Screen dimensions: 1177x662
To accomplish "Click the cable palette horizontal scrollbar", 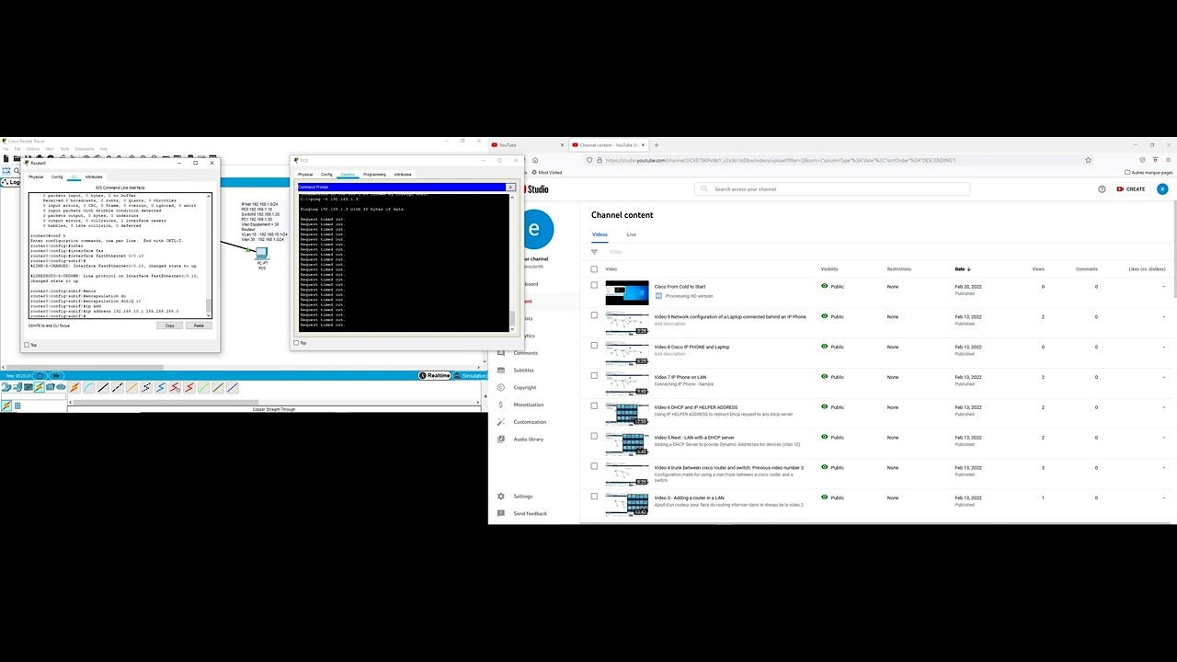I will pyautogui.click(x=273, y=403).
